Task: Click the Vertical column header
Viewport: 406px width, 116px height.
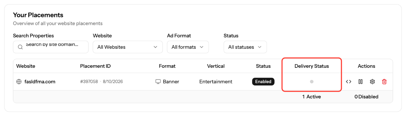Action: (x=216, y=66)
